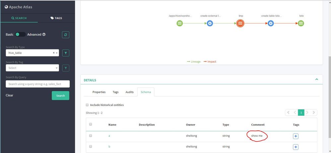Check the box for column a row
The height and width of the screenshot is (153, 331).
point(91,136)
